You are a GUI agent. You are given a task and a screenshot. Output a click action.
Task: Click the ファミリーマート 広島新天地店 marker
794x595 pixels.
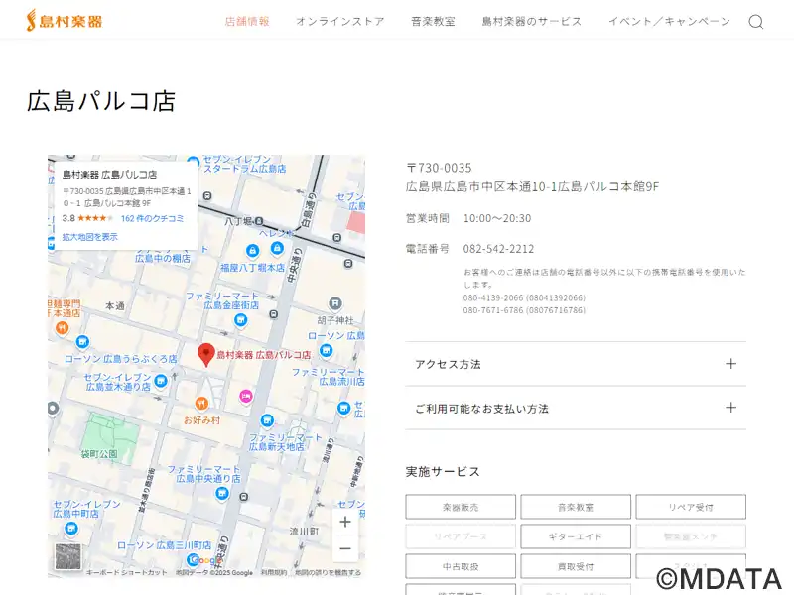(267, 420)
